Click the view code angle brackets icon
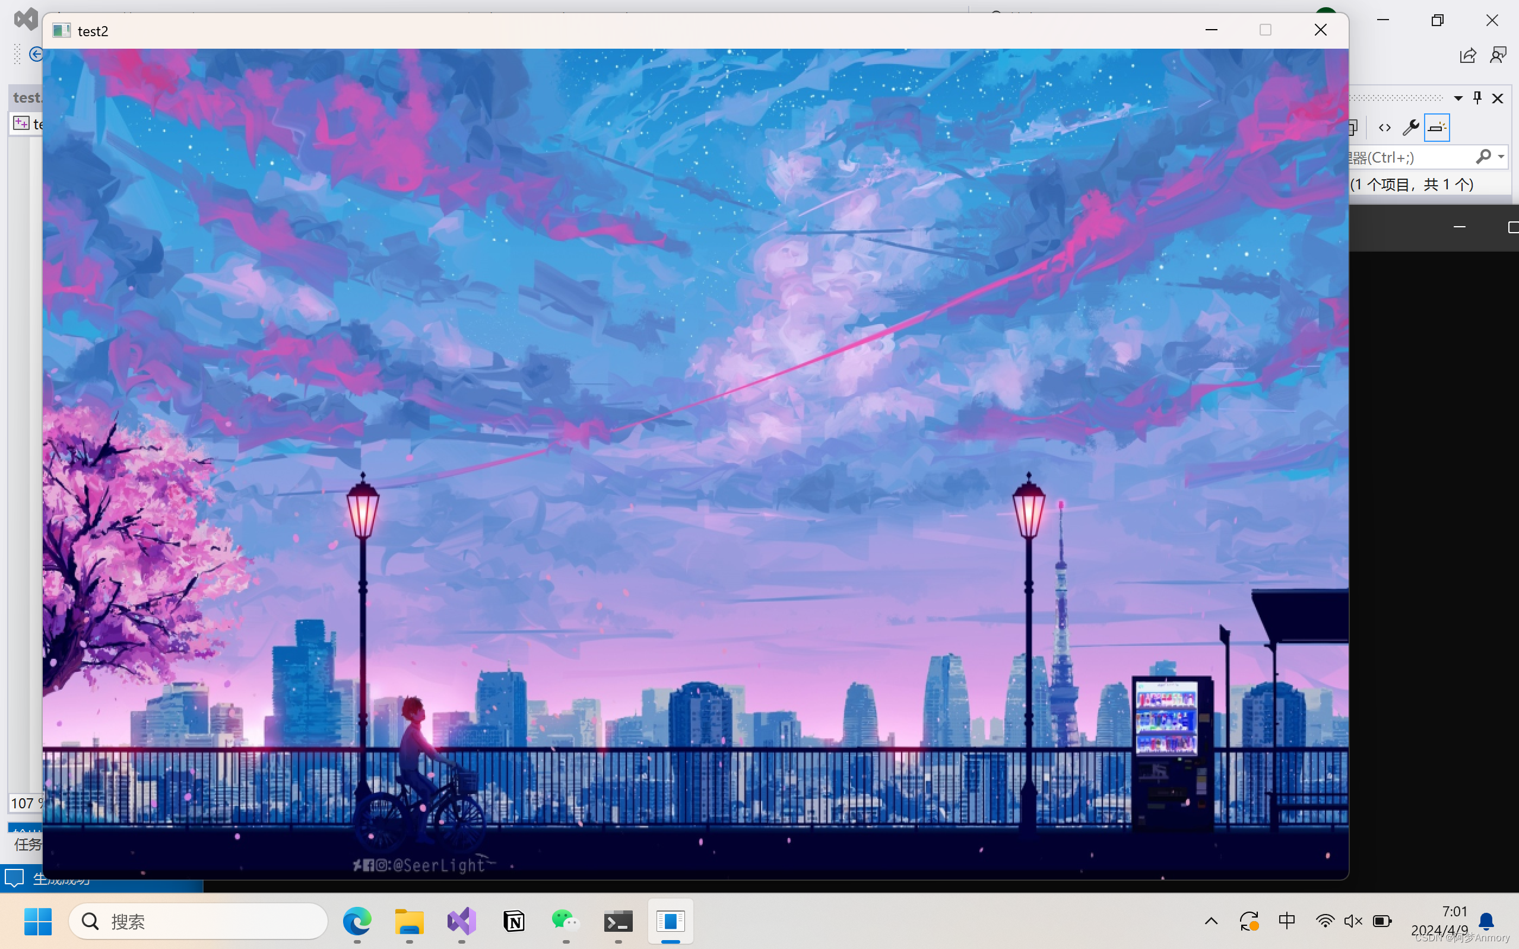Image resolution: width=1519 pixels, height=949 pixels. pyautogui.click(x=1385, y=128)
